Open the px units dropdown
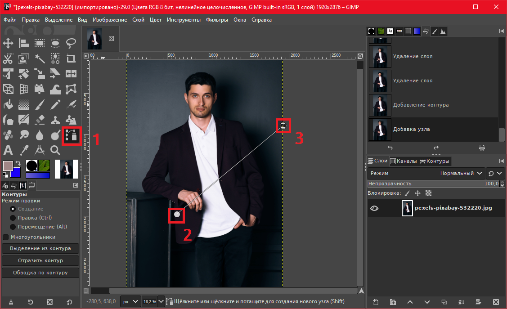The height and width of the screenshot is (309, 507). pos(130,301)
